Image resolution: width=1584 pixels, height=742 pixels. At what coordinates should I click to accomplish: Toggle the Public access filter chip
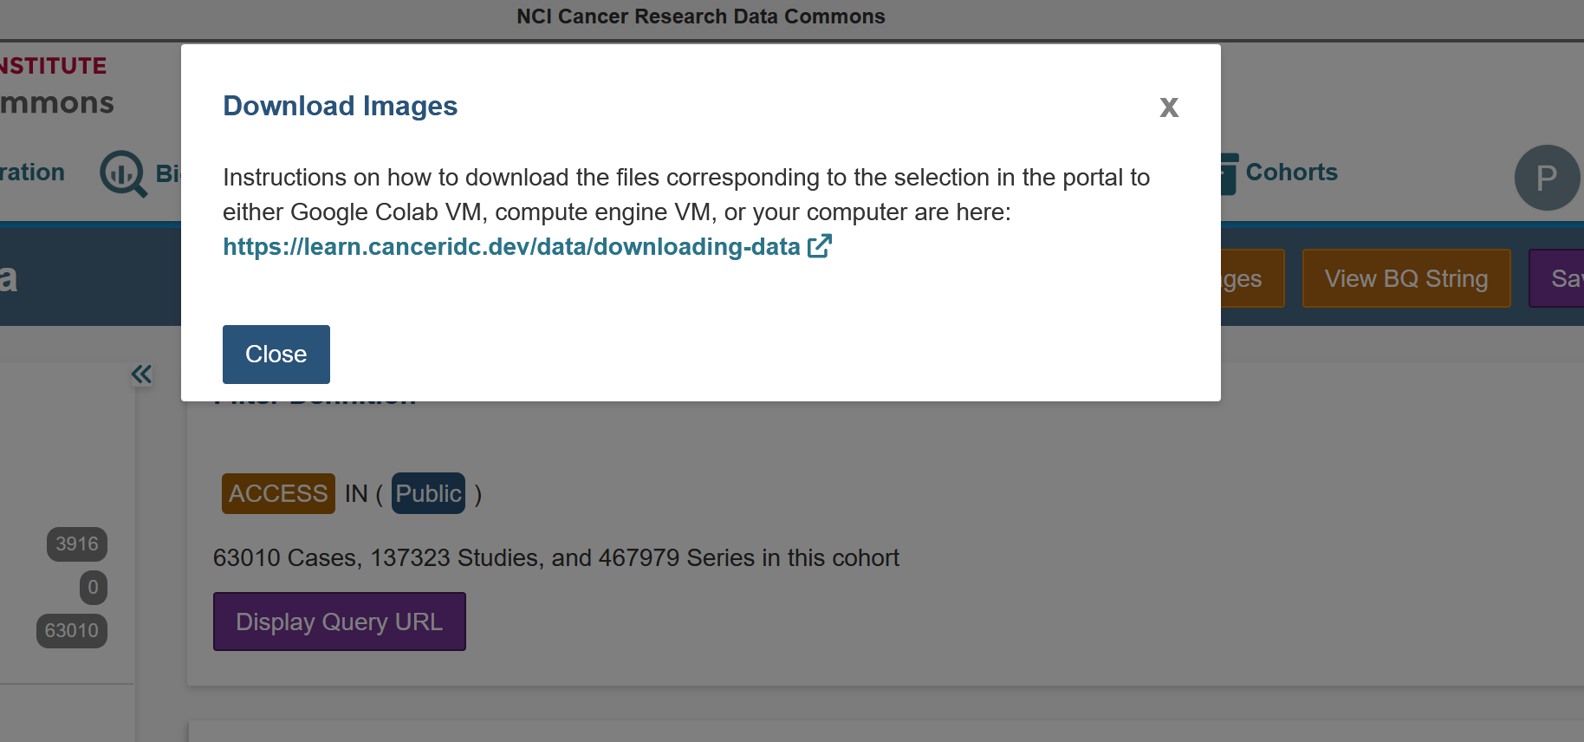pos(427,493)
